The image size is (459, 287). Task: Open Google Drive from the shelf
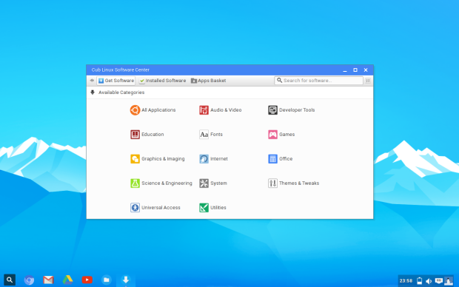click(x=67, y=280)
